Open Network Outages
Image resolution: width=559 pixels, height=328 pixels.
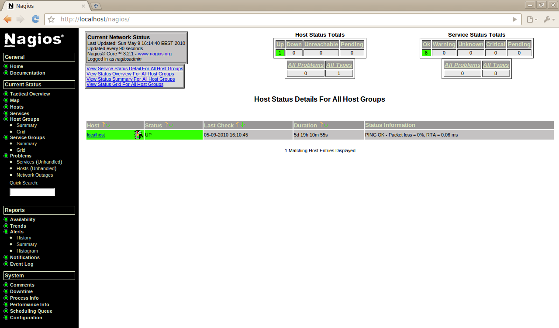coord(35,175)
